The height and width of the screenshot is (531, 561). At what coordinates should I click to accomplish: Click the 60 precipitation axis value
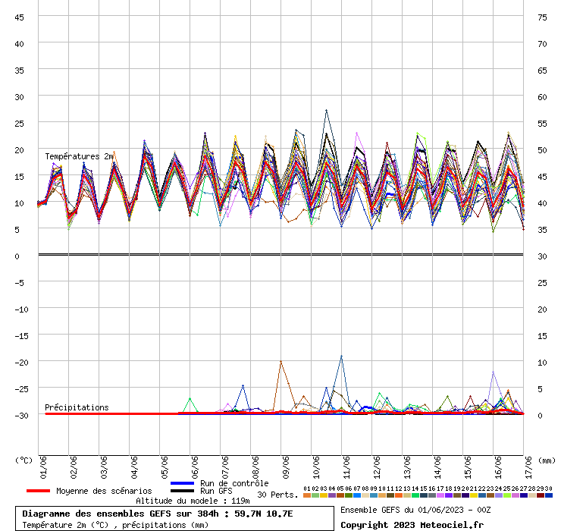(542, 97)
